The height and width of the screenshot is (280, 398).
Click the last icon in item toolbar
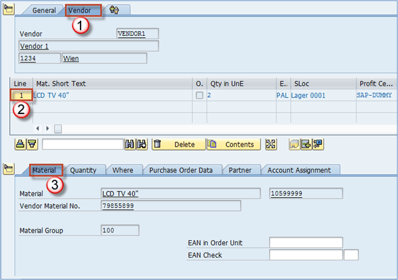[317, 145]
